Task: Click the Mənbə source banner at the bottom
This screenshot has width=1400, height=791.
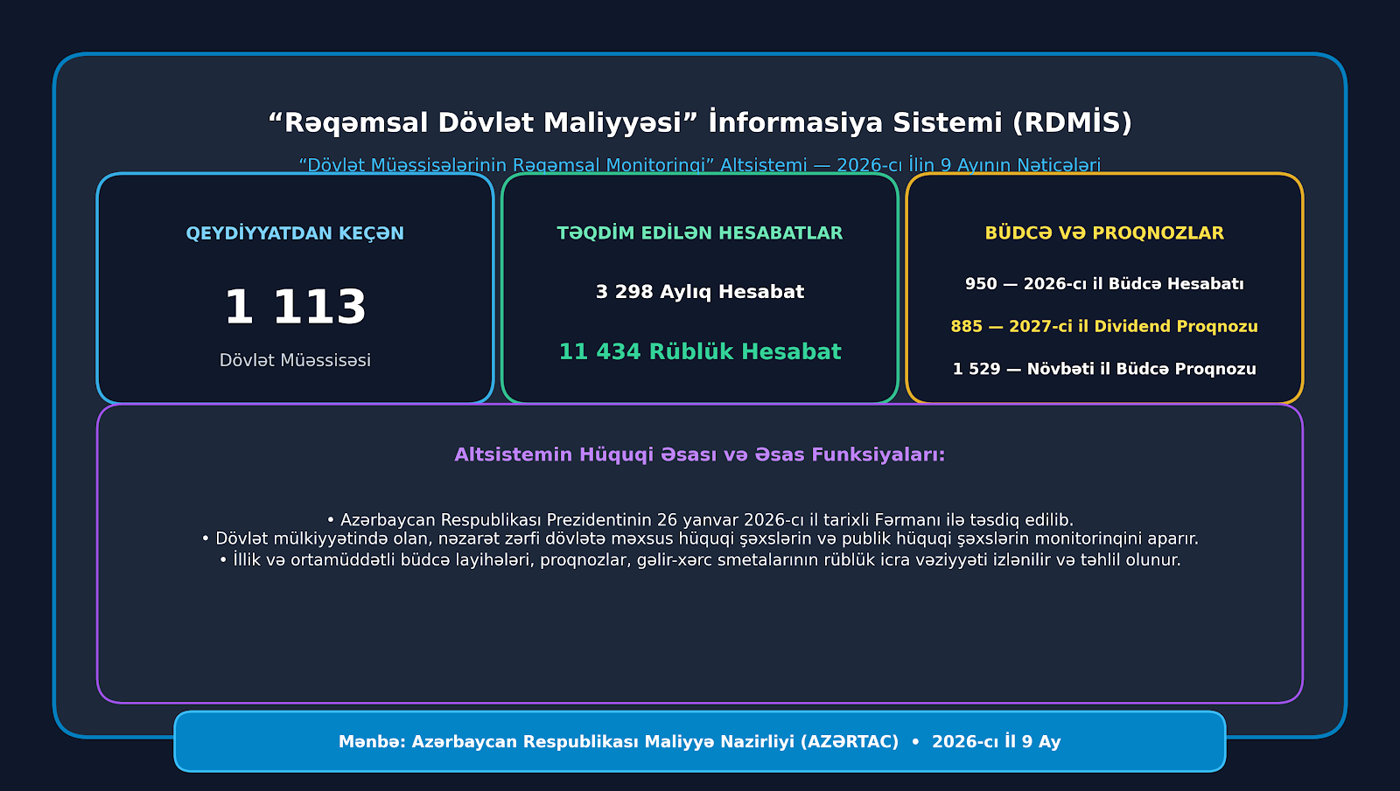Action: (700, 741)
